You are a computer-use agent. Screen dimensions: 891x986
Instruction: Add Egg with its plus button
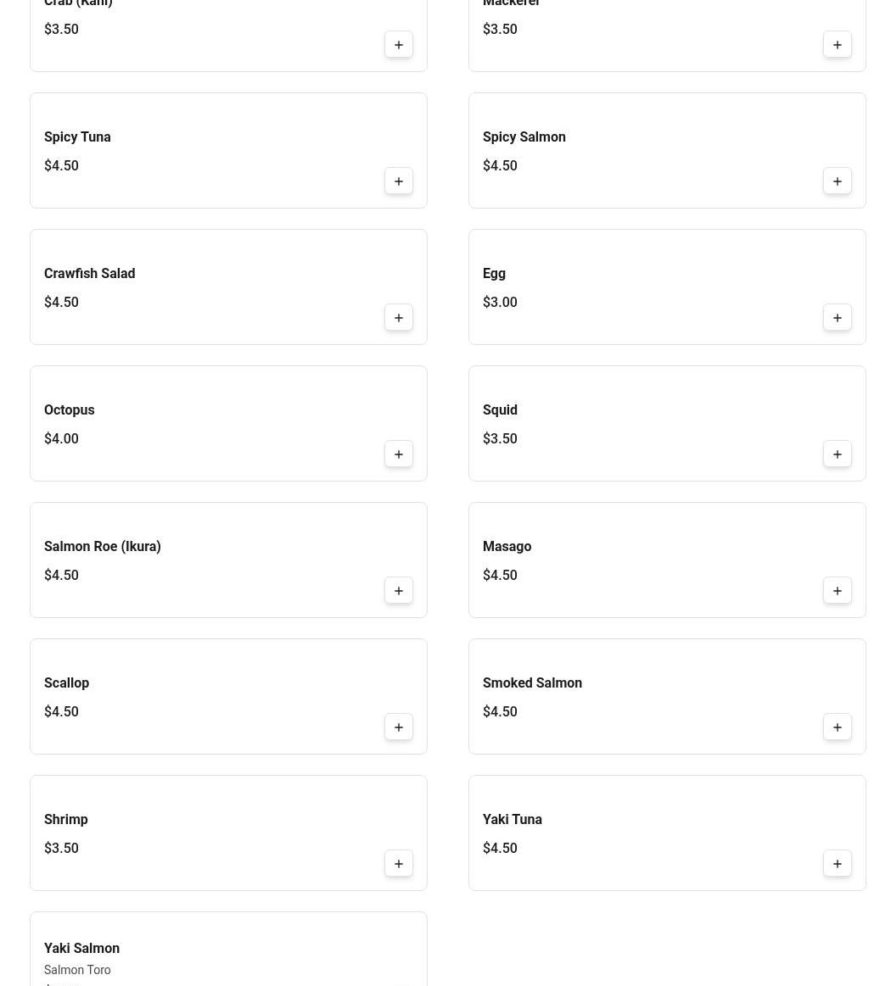coord(838,318)
